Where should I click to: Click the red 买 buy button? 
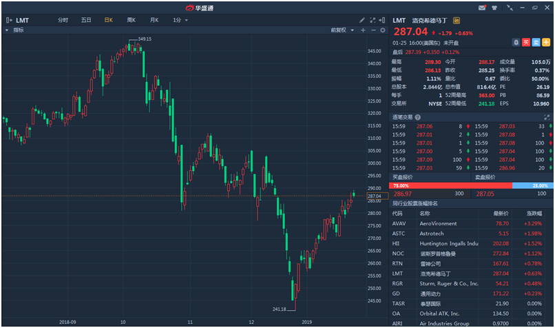(x=526, y=43)
